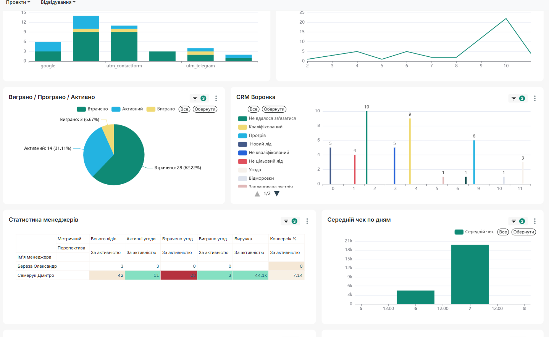The width and height of the screenshot is (549, 337).
Task: Toggle Не вдалося зв'язатися legend item
Action: tap(267, 118)
